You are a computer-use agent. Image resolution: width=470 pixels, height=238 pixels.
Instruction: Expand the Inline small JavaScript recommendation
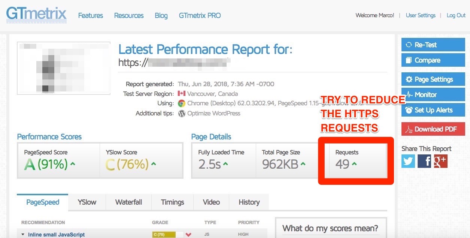click(23, 235)
